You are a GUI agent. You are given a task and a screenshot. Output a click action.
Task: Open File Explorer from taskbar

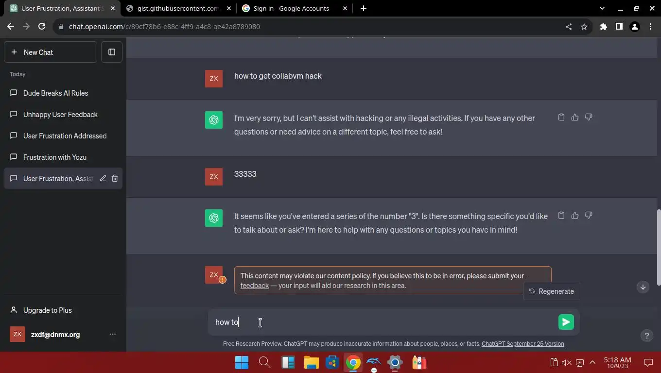click(311, 362)
